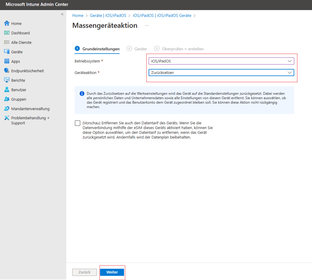This screenshot has width=312, height=280.
Task: Click the Apps grid icon
Action: (7, 61)
